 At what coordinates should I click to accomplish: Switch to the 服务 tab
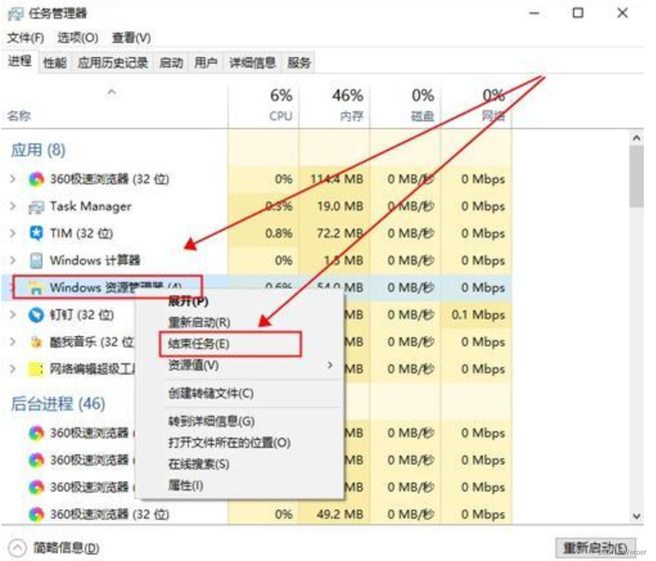point(299,63)
